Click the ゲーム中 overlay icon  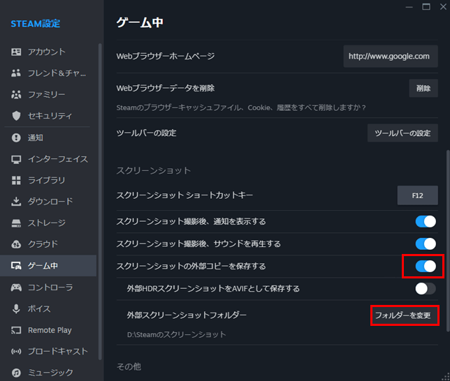point(16,266)
